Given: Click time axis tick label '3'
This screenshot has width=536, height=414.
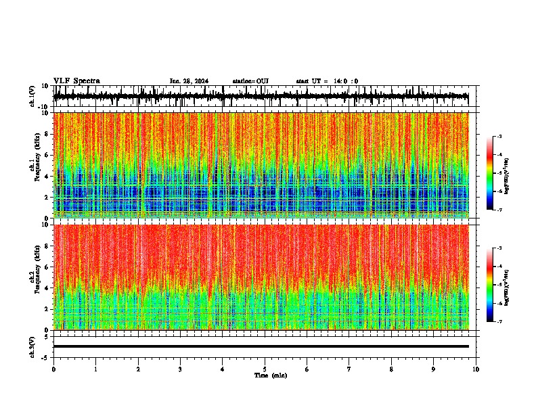Looking at the screenshot, I should click(180, 369).
